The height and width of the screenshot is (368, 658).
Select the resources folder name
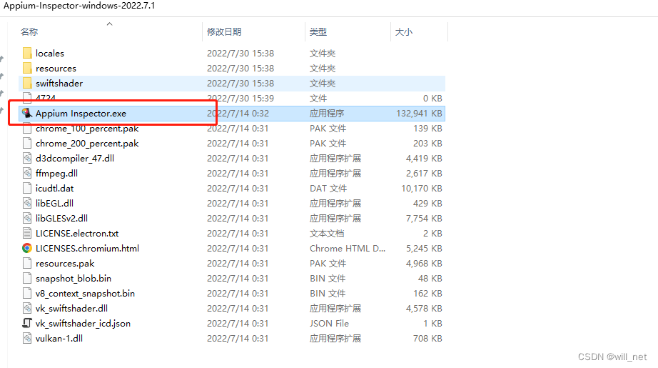56,68
